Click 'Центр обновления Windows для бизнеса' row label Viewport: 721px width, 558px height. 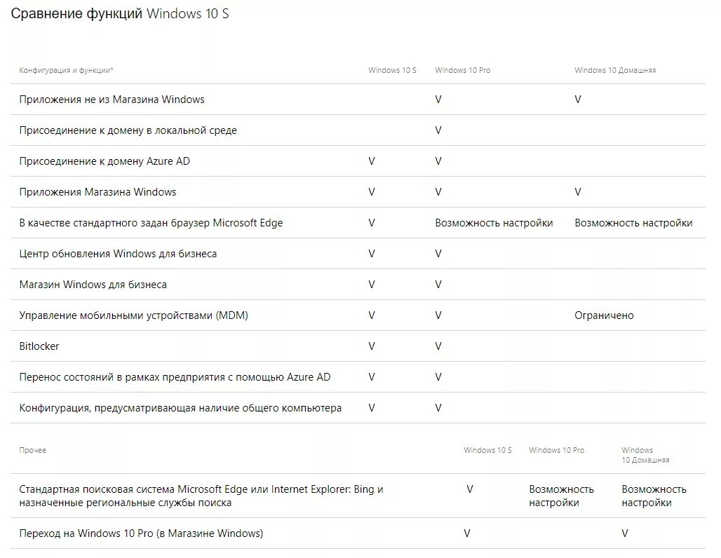[x=118, y=254]
